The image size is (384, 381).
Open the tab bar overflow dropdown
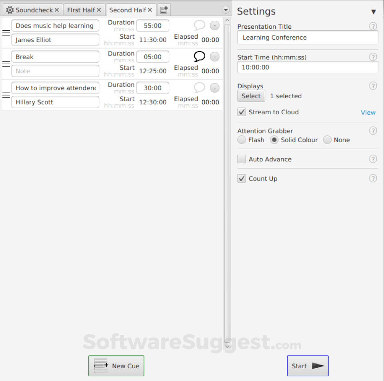coord(226,9)
